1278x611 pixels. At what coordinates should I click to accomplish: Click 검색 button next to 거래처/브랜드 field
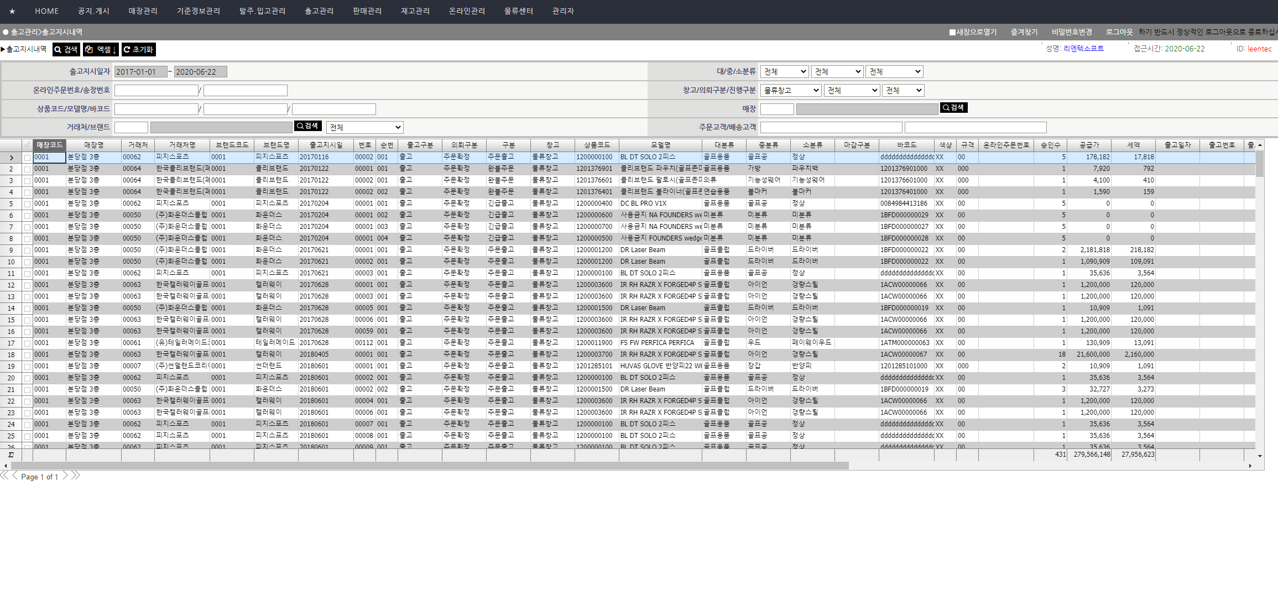click(x=307, y=126)
